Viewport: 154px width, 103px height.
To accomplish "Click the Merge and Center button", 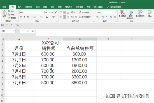I will (85, 17).
